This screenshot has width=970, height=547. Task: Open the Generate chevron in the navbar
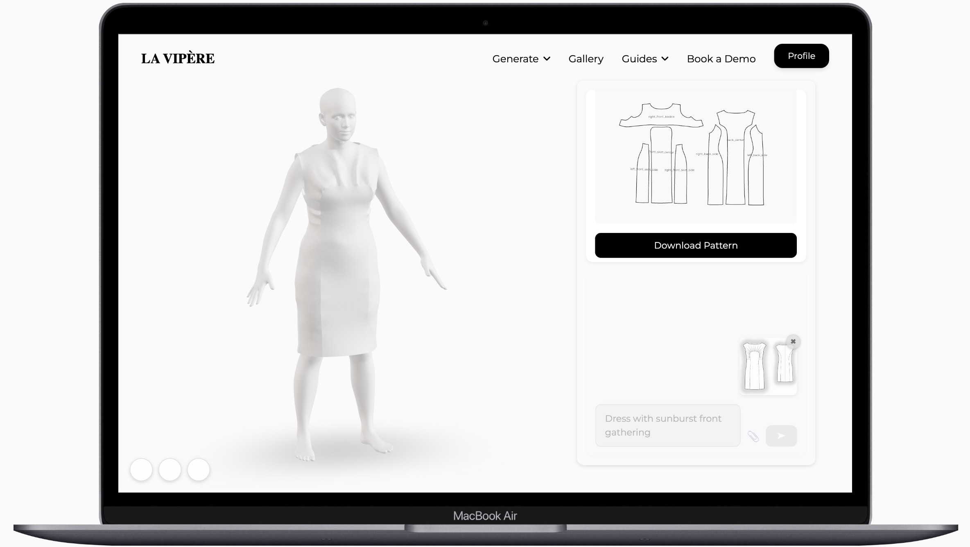pos(548,59)
